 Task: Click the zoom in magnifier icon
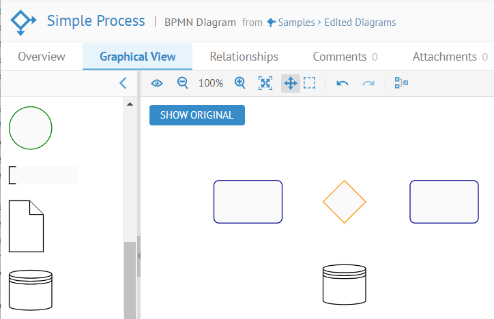point(240,83)
